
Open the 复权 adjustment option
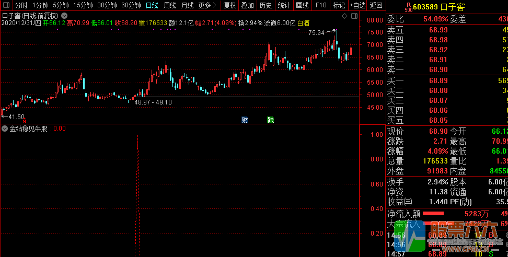click(x=230, y=5)
